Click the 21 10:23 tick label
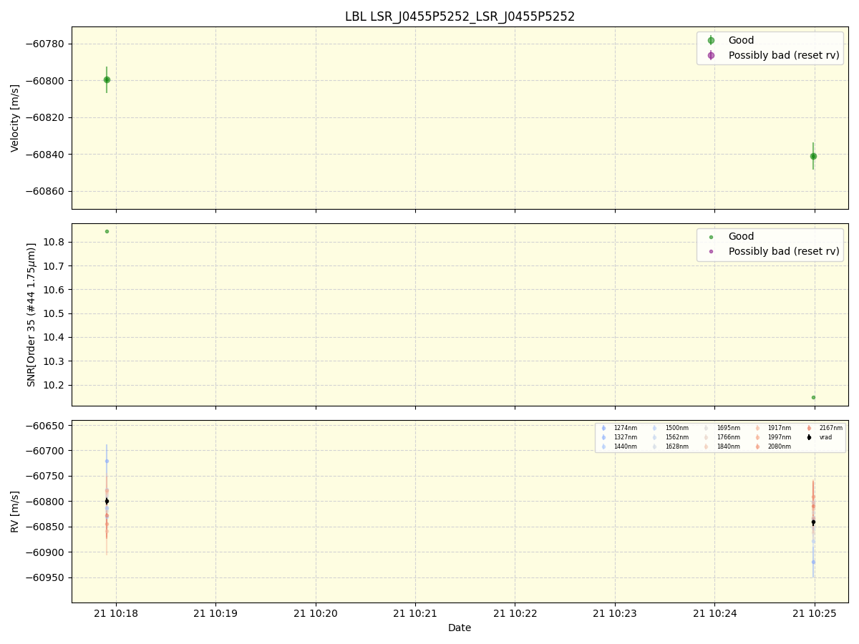Viewport: 859px width, 644px height. [x=615, y=614]
